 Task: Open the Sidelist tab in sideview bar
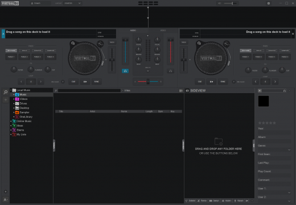pyautogui.click(x=190, y=200)
